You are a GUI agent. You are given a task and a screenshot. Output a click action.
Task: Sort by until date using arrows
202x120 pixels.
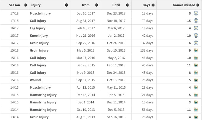click(x=127, y=5)
